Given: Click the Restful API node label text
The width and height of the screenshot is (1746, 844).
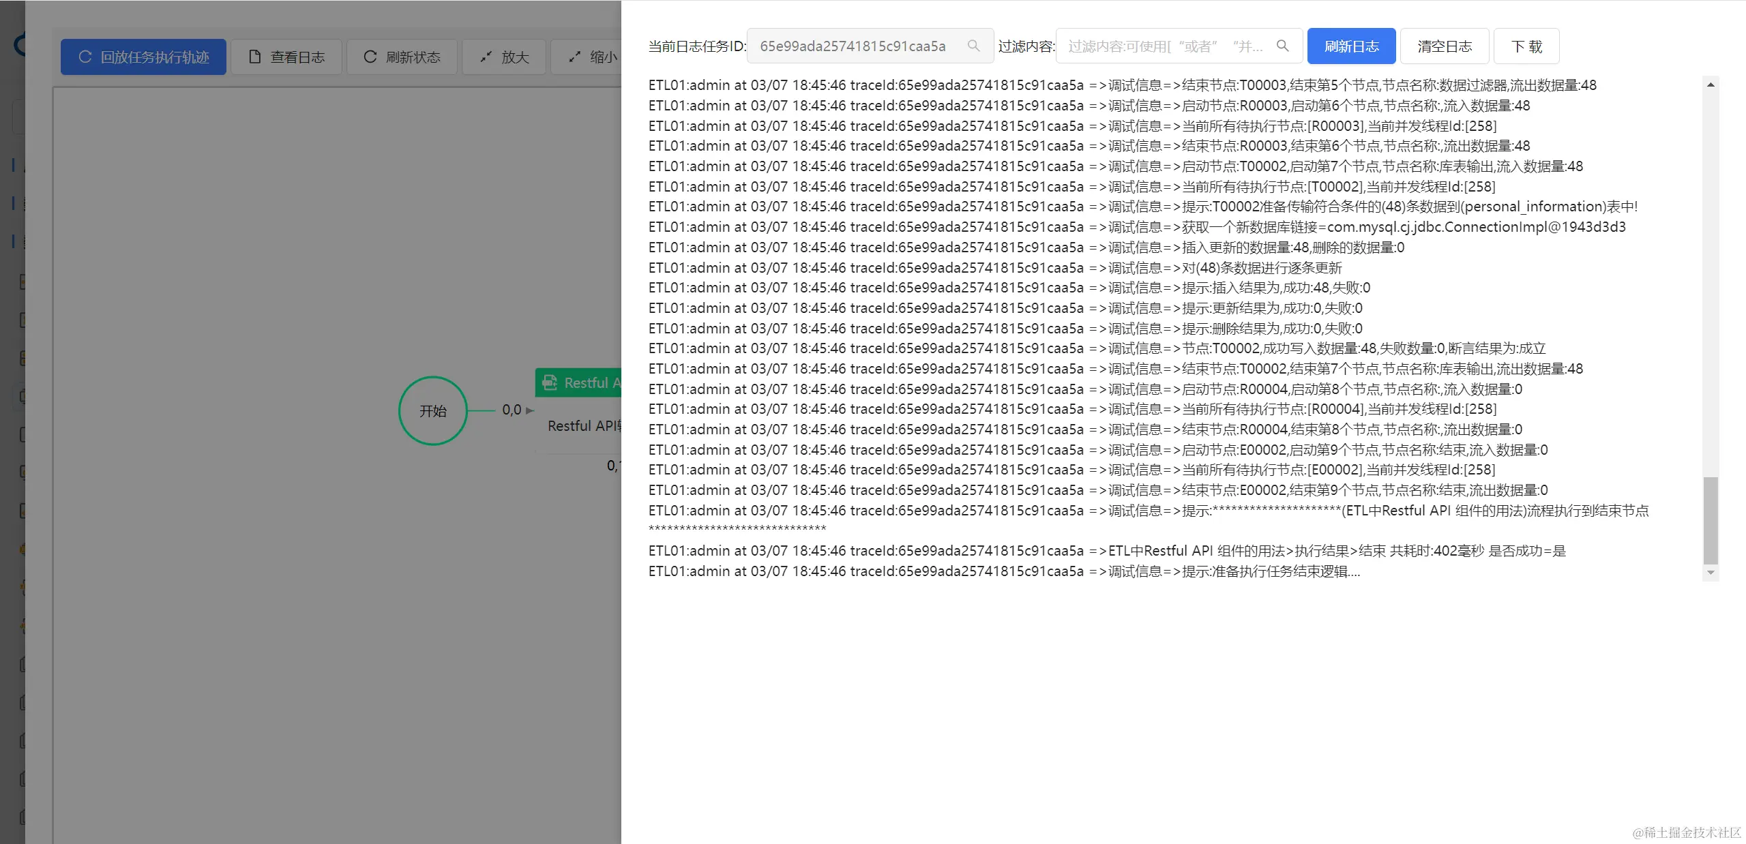Looking at the screenshot, I should 584,426.
